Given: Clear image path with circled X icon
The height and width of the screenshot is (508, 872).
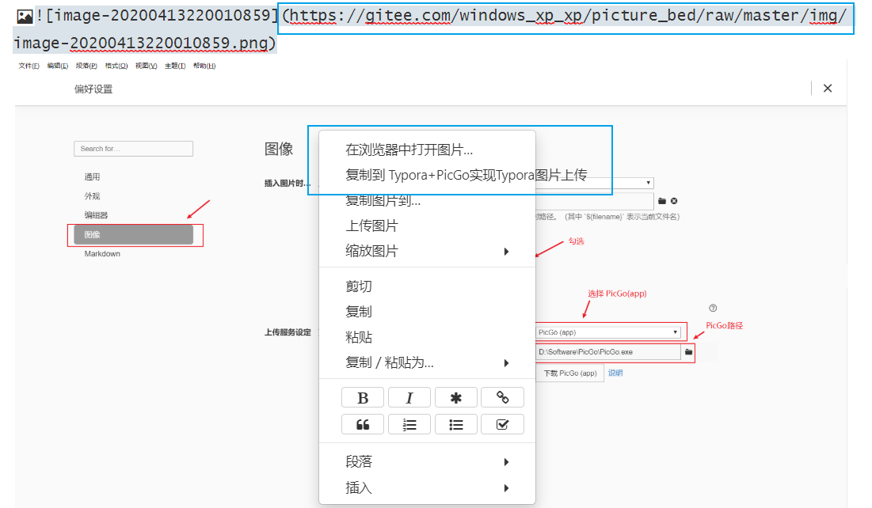Looking at the screenshot, I should click(x=674, y=201).
